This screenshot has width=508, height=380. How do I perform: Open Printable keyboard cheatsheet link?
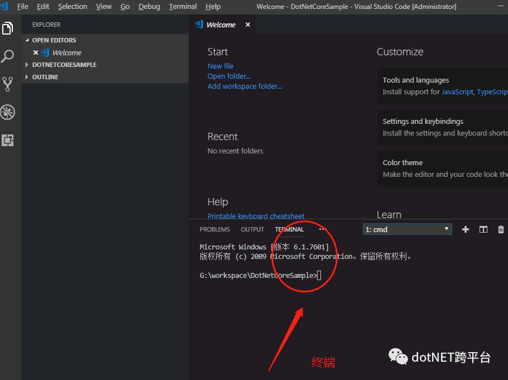click(256, 216)
